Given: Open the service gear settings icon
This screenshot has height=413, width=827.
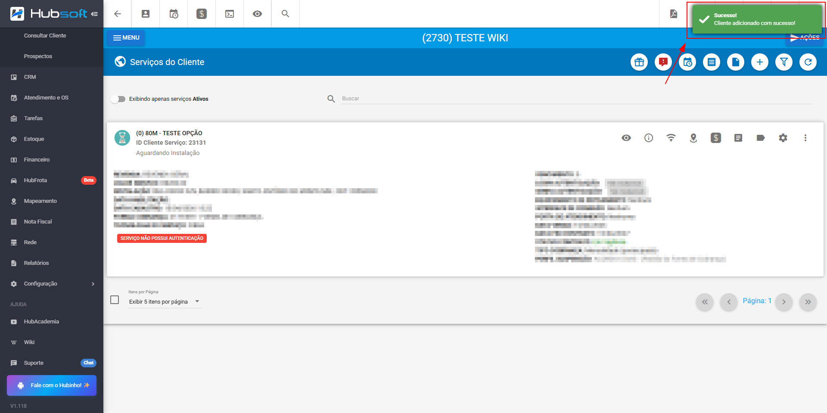Looking at the screenshot, I should coord(783,138).
